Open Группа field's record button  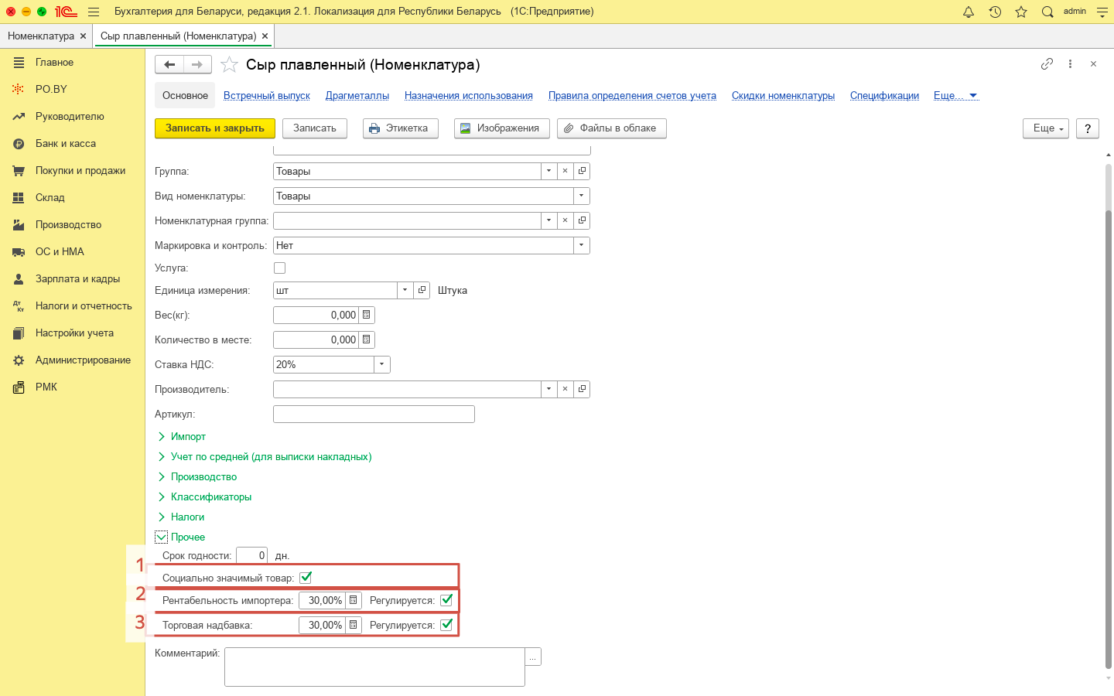582,171
